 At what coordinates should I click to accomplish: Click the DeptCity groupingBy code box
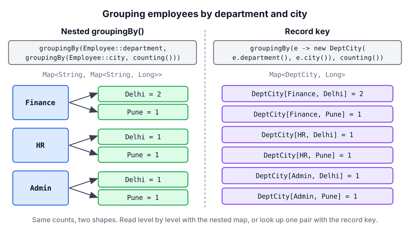[x=307, y=53]
